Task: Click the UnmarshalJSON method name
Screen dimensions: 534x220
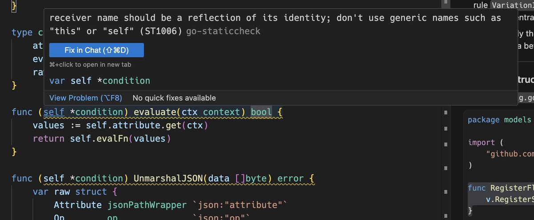Action: [x=169, y=179]
